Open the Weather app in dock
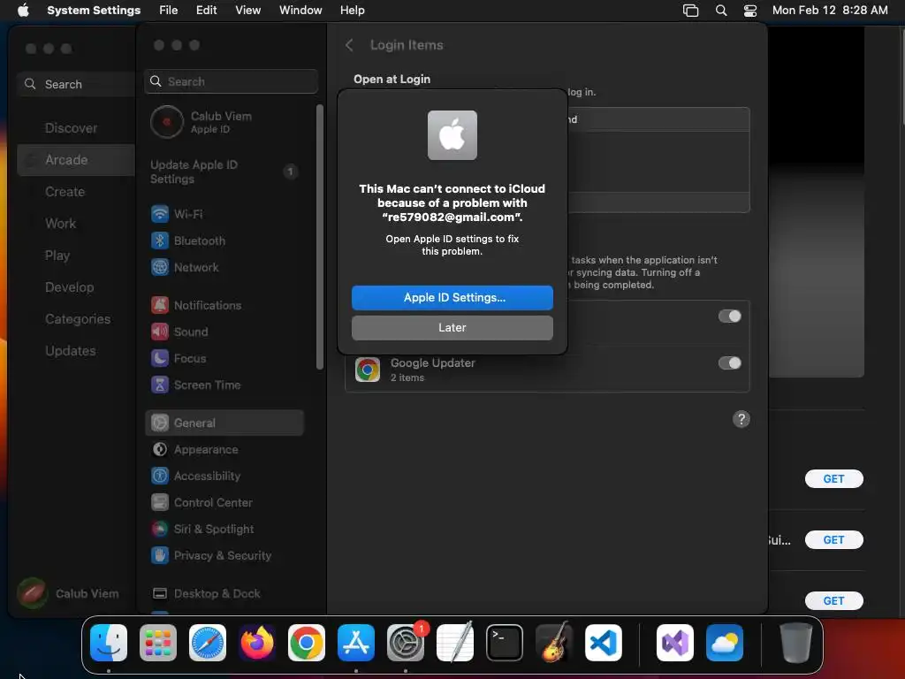Image resolution: width=905 pixels, height=679 pixels. [725, 643]
